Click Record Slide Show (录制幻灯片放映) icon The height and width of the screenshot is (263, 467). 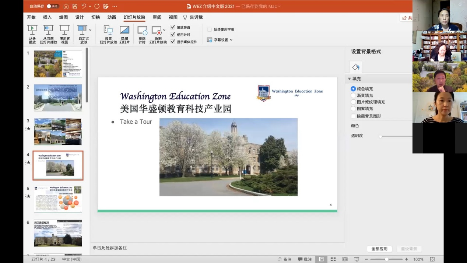tap(157, 30)
